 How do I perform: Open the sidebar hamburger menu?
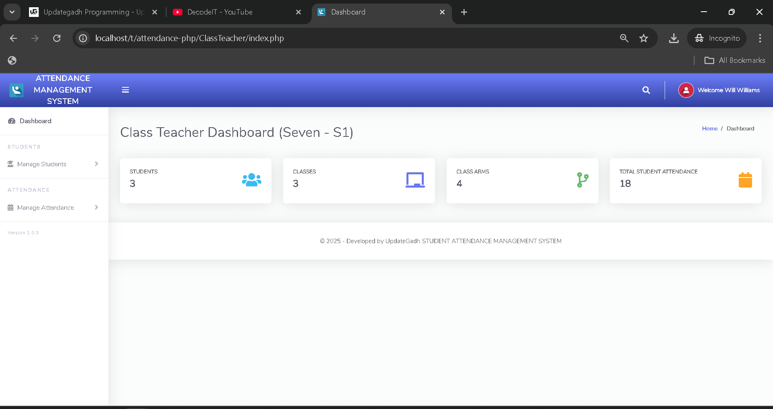125,90
